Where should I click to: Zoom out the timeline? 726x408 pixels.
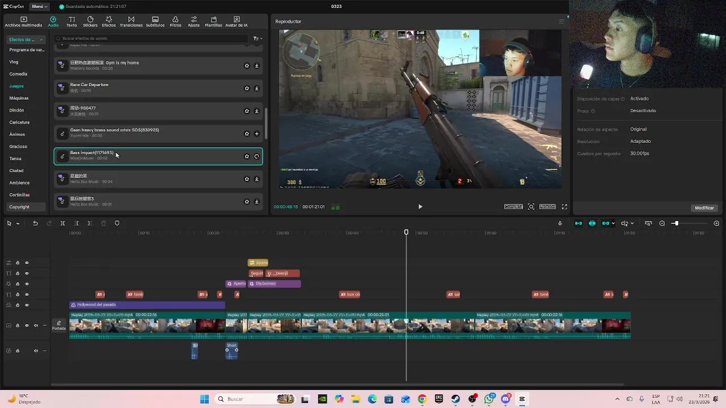662,223
